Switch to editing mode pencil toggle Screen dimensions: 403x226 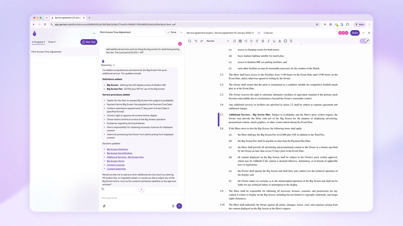367,41
